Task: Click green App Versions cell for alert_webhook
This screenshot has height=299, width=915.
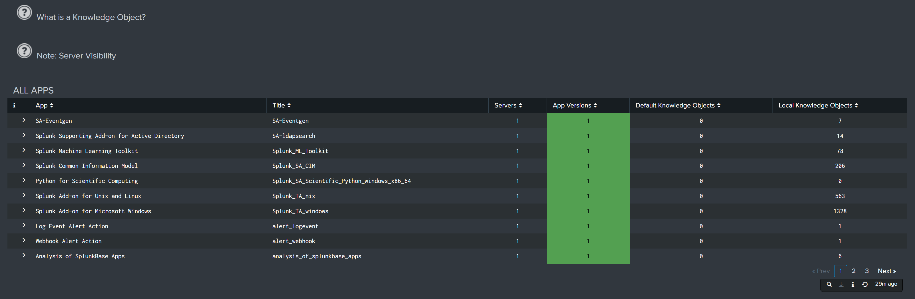Action: tap(588, 241)
